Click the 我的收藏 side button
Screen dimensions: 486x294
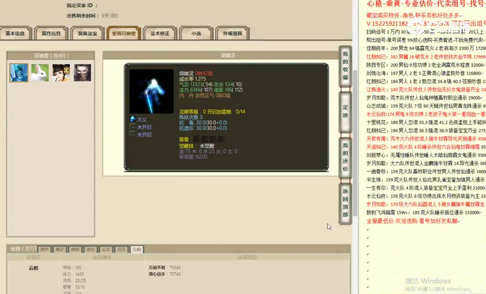coord(345,66)
